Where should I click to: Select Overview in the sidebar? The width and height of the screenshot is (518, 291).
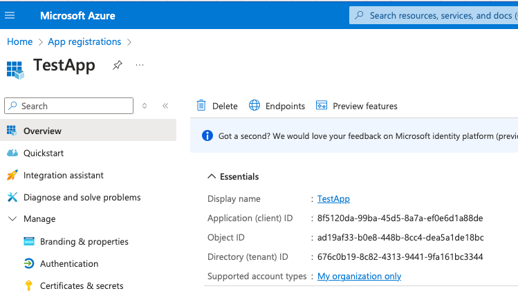click(x=89, y=131)
